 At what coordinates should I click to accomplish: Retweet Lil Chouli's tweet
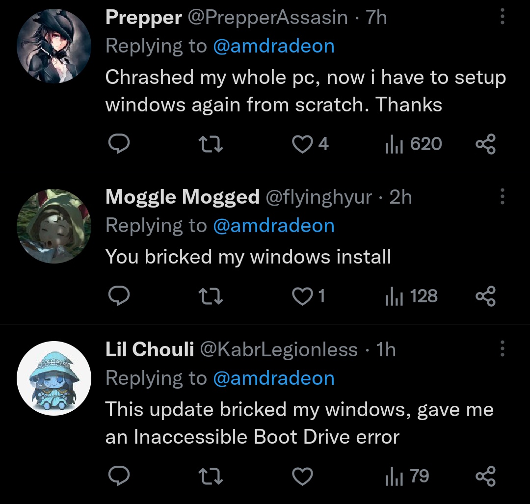211,476
